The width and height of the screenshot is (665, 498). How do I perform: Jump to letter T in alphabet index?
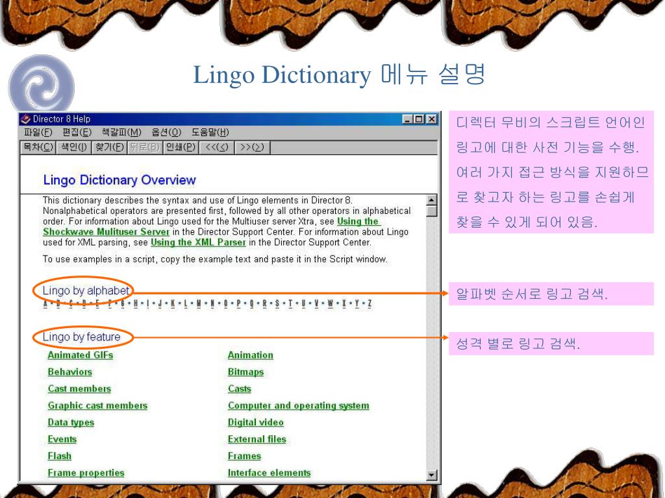(x=290, y=303)
